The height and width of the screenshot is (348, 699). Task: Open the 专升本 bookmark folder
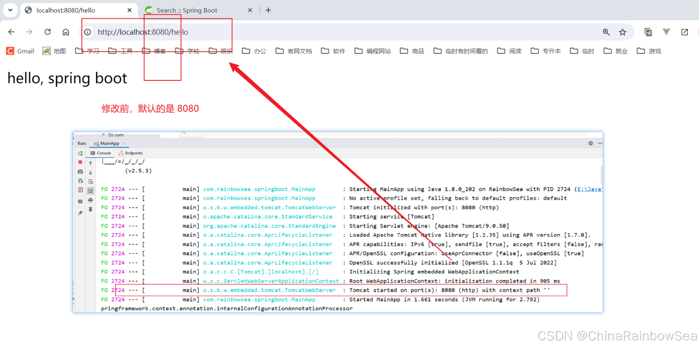(x=546, y=51)
